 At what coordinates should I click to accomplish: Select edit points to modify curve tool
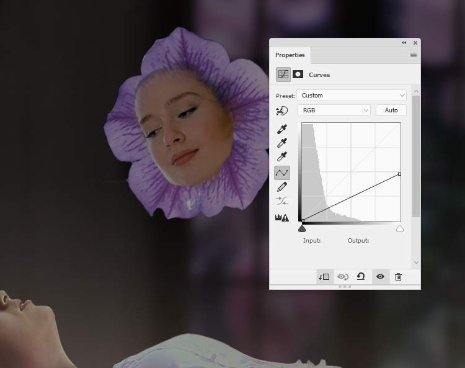click(x=281, y=173)
